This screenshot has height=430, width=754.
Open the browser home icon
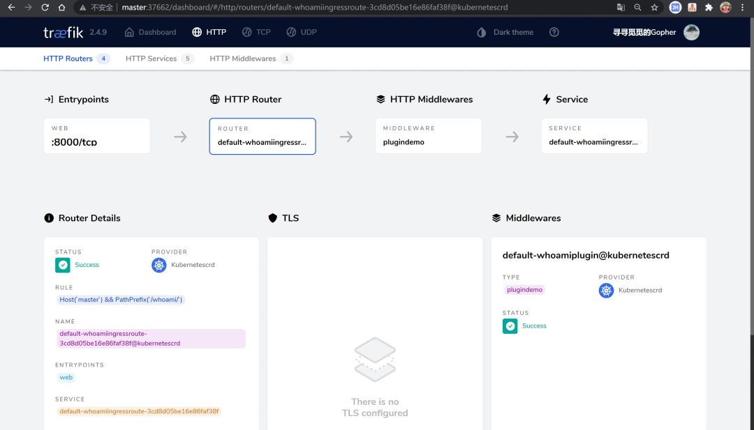[61, 7]
